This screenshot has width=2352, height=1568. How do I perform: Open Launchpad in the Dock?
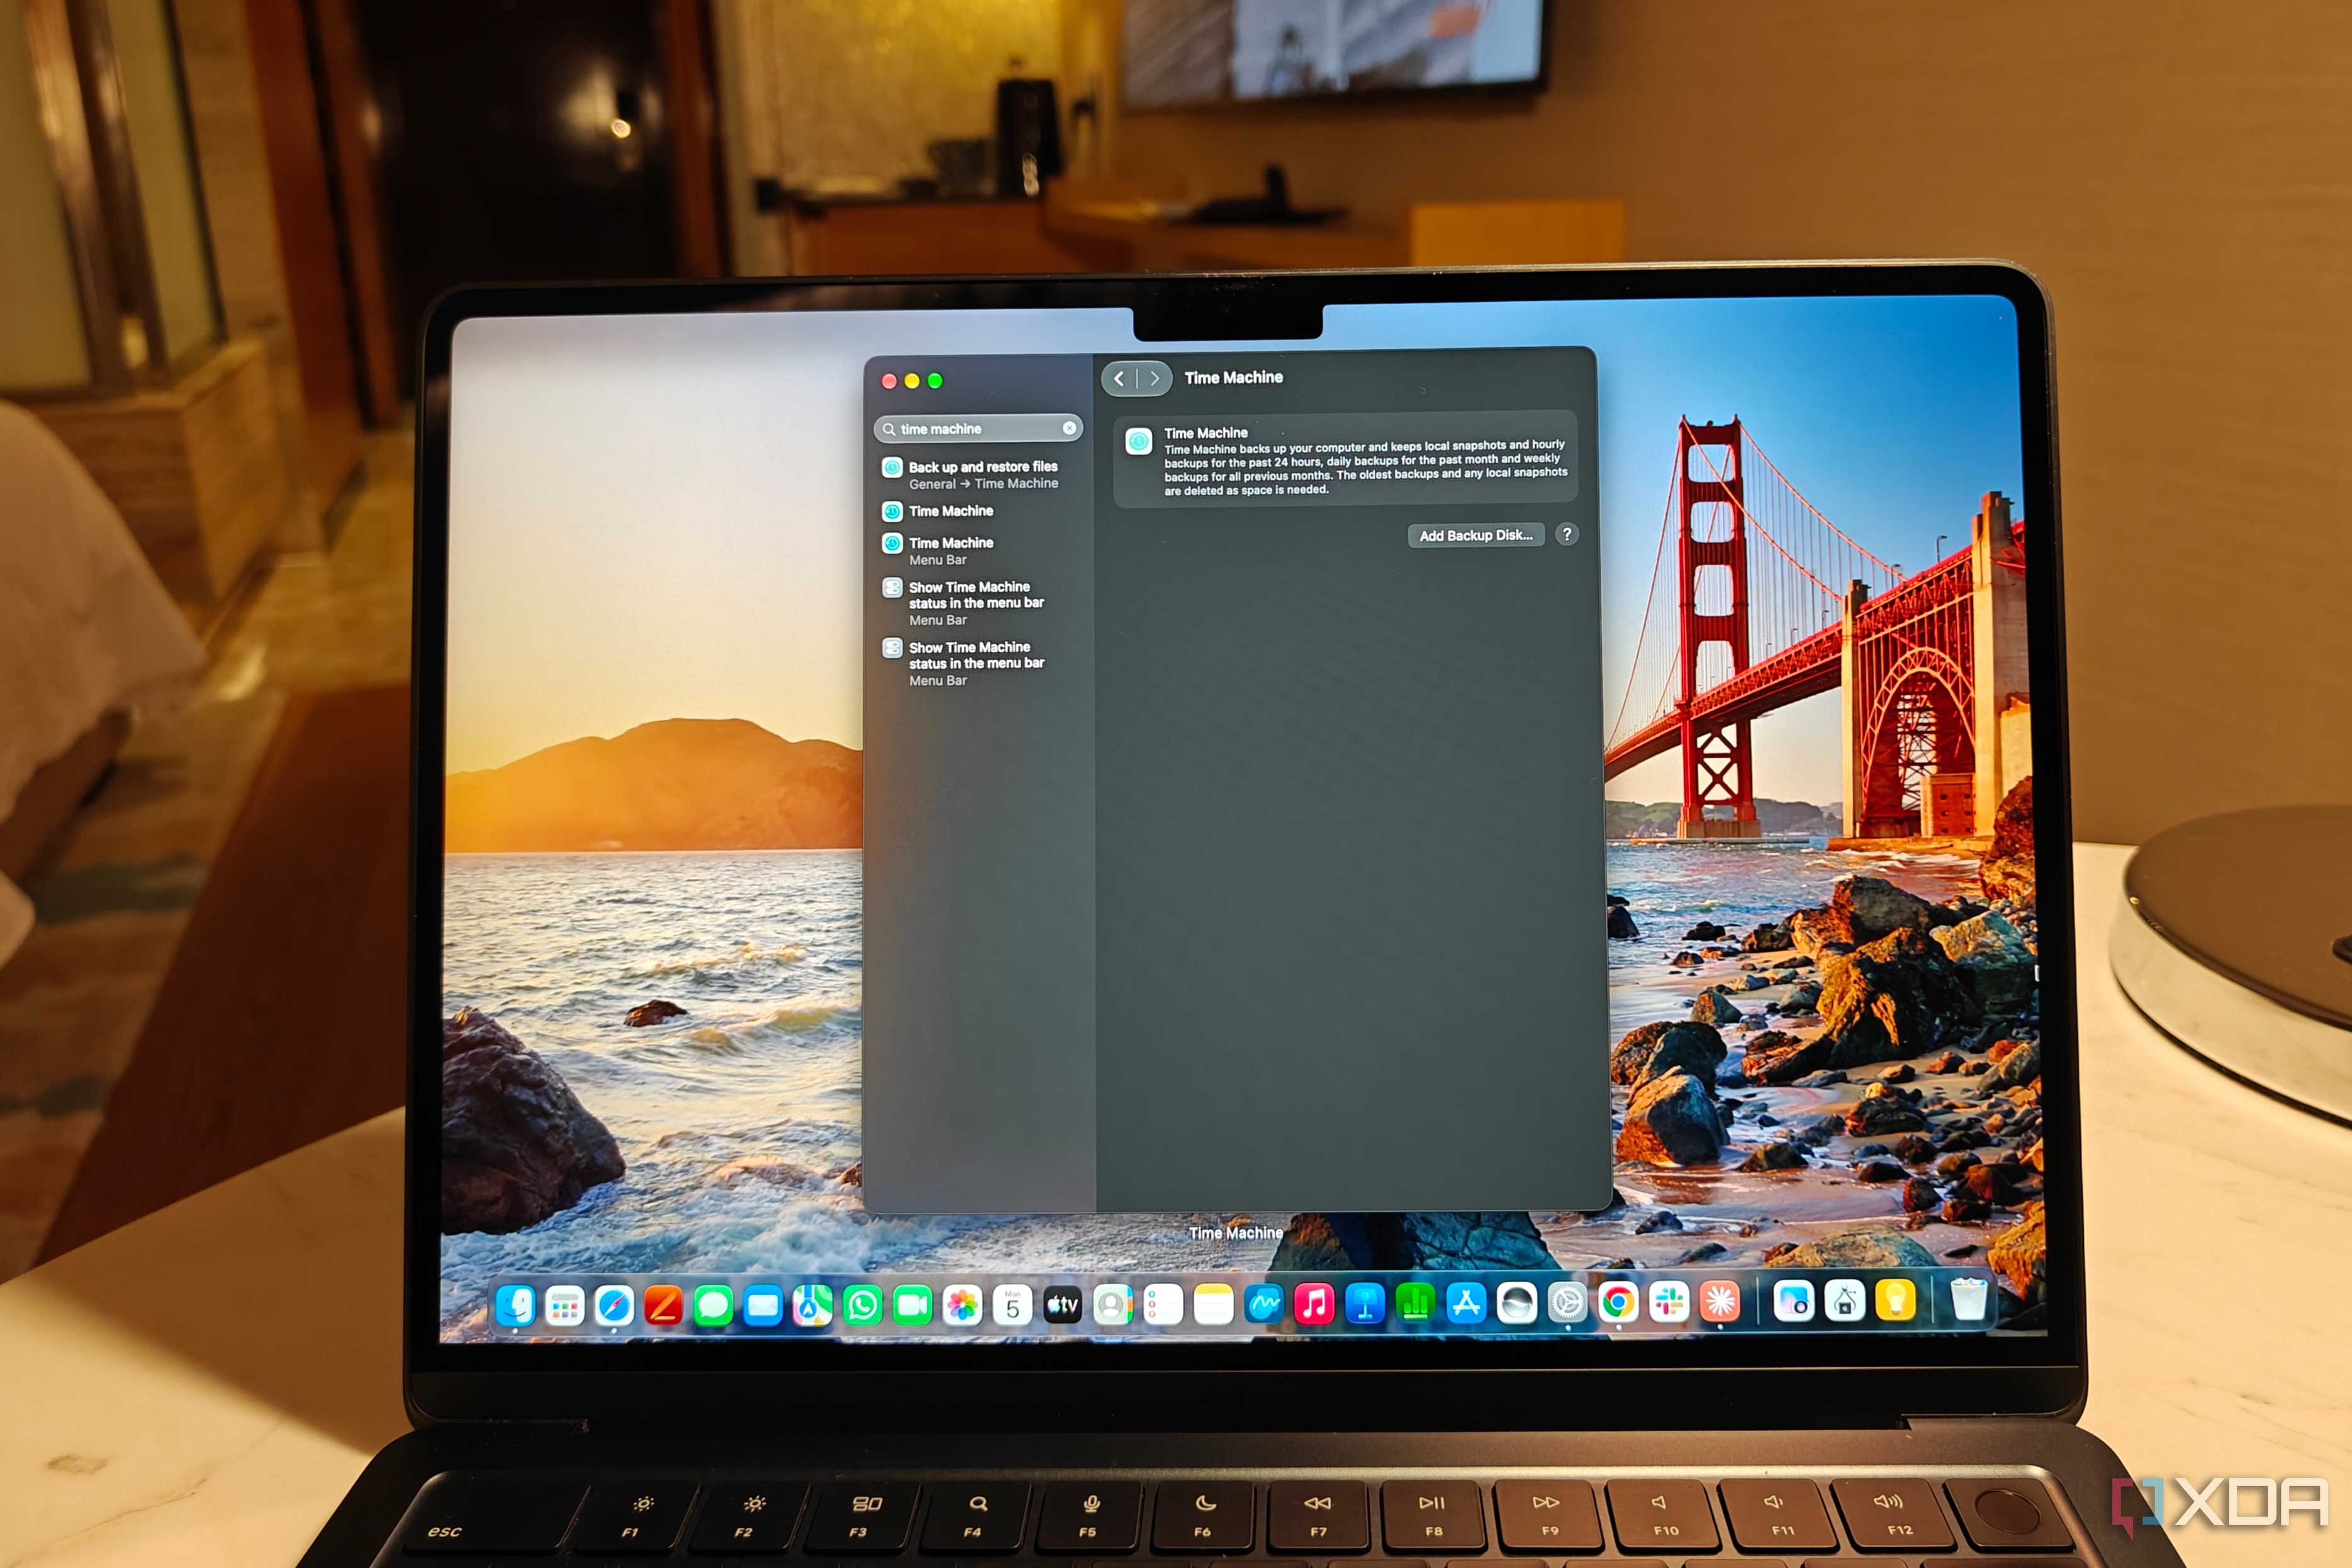564,1306
